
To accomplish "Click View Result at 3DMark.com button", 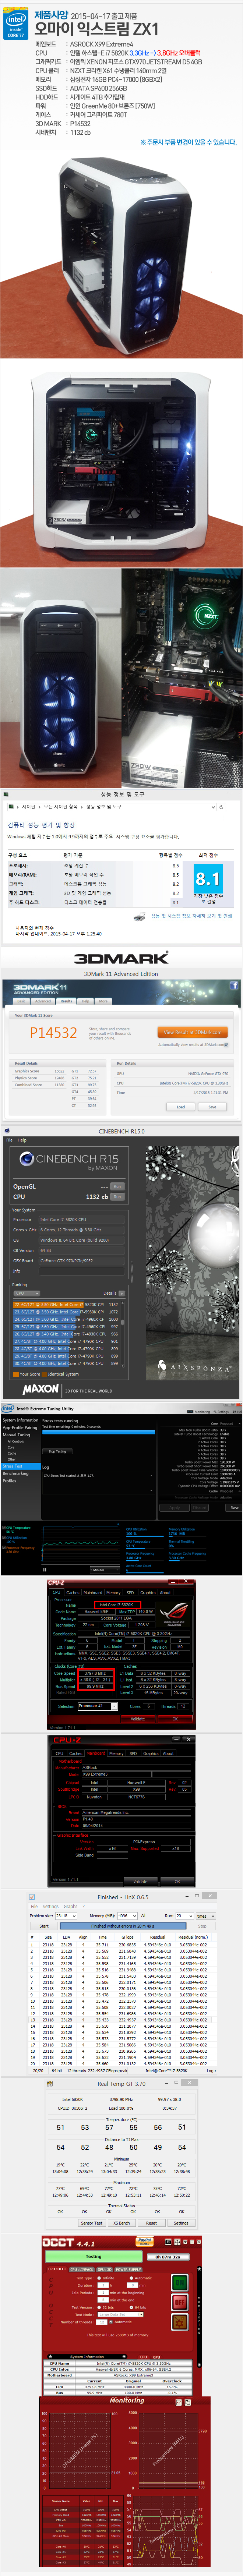I will (193, 1032).
